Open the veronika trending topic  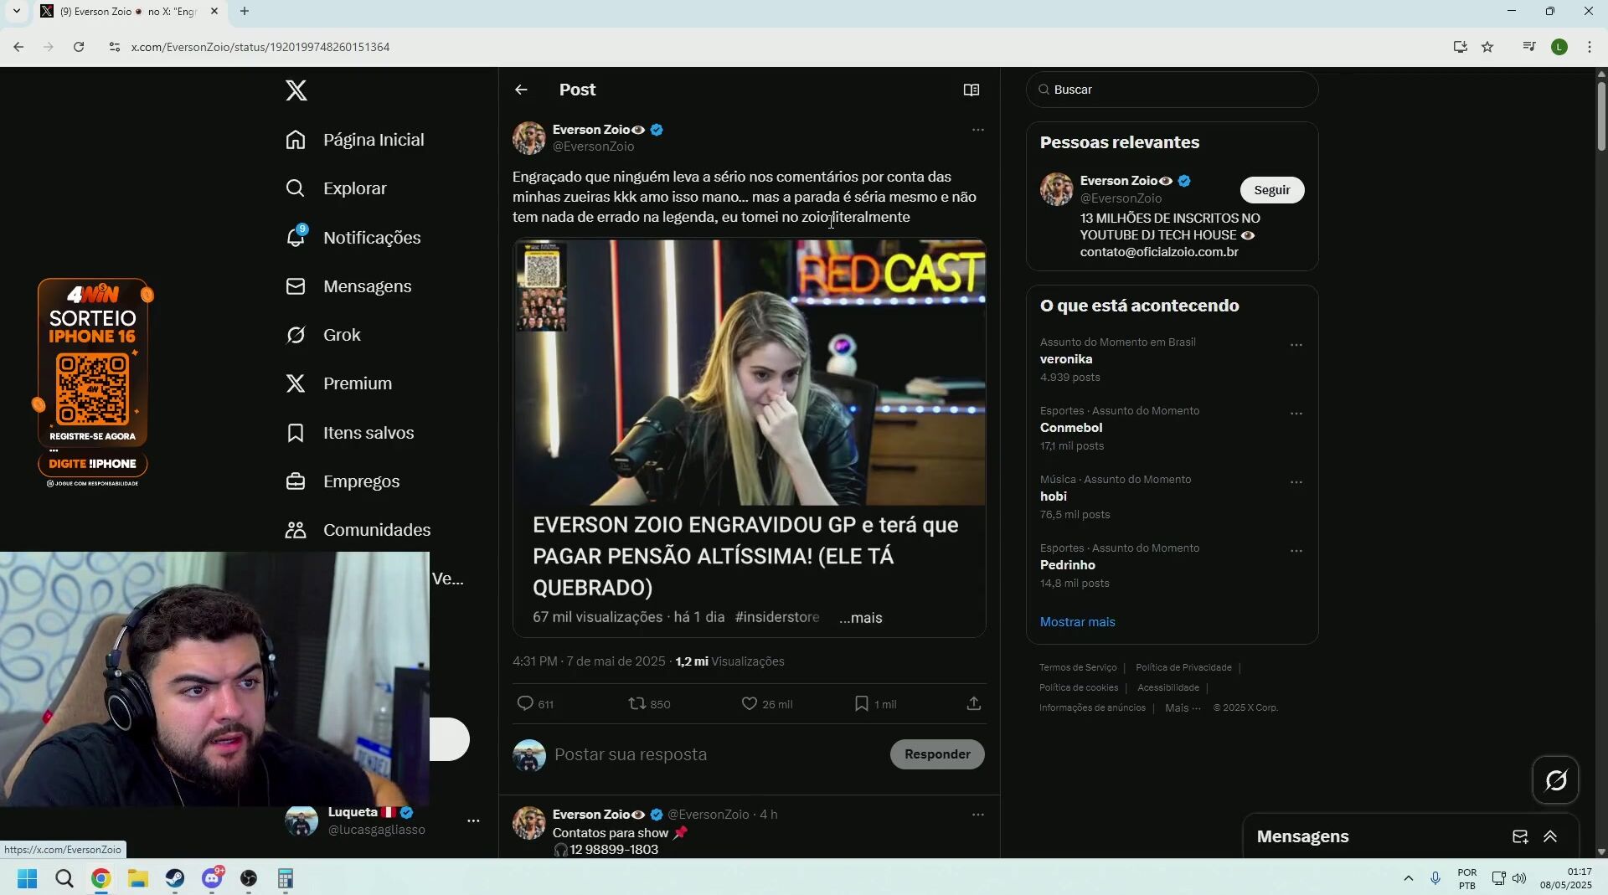tap(1066, 359)
